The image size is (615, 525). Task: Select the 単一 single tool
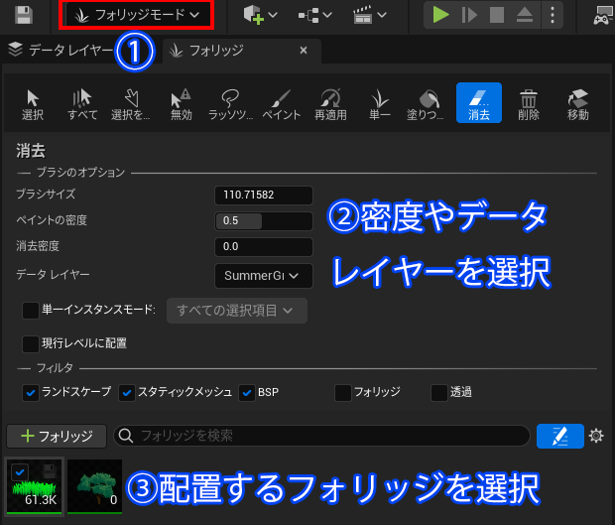click(380, 104)
